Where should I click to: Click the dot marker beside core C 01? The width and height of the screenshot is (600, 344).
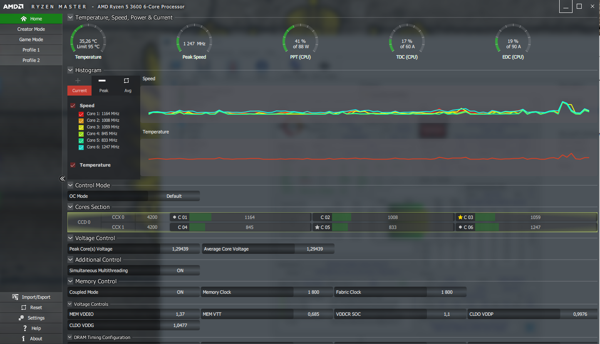pos(174,217)
